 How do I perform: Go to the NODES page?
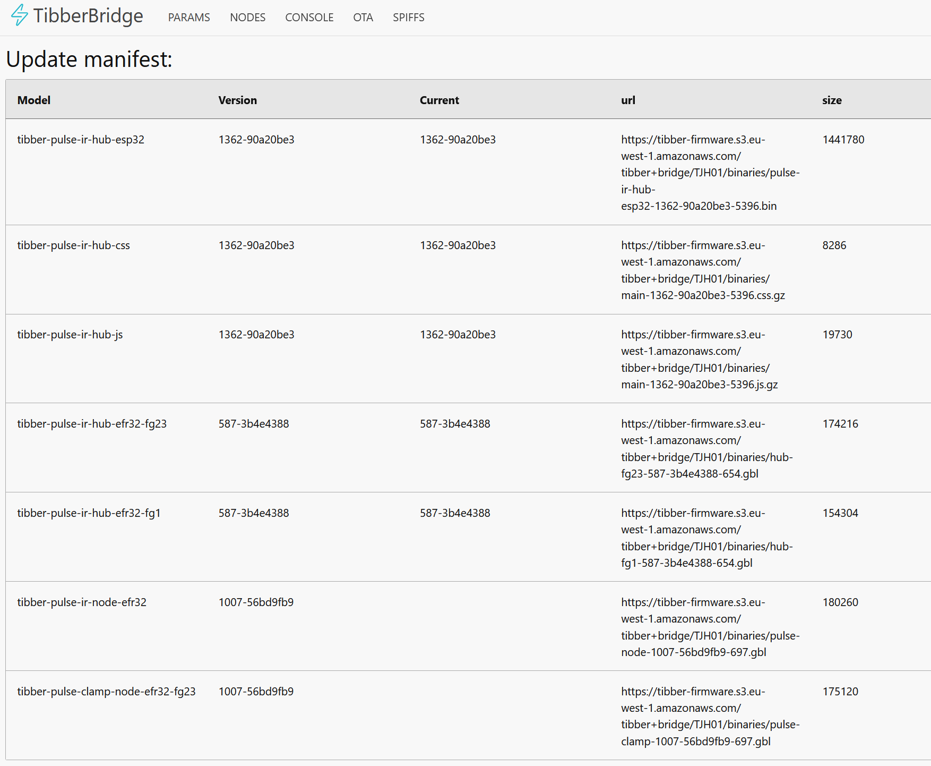247,18
